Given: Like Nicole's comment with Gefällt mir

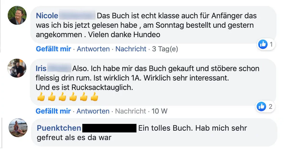Looking at the screenshot, I should coord(53,49).
